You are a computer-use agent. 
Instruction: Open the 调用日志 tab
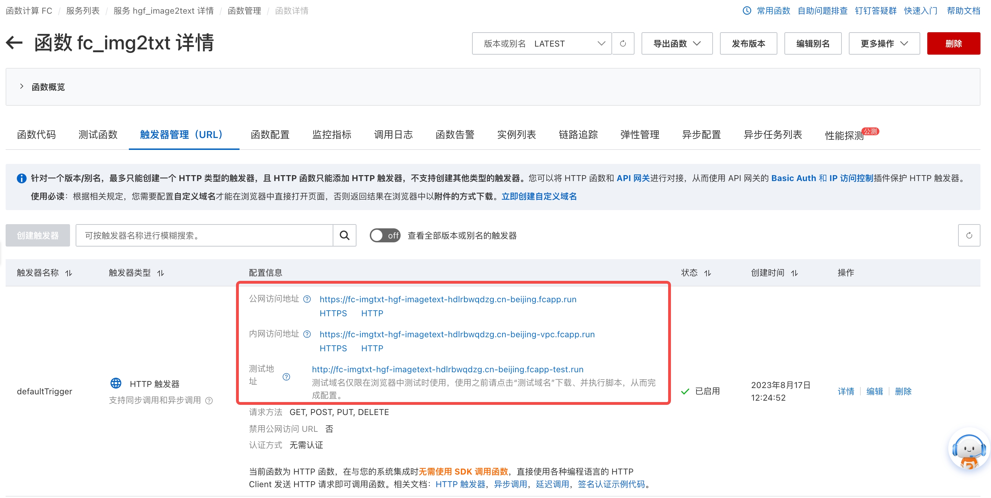pos(393,135)
